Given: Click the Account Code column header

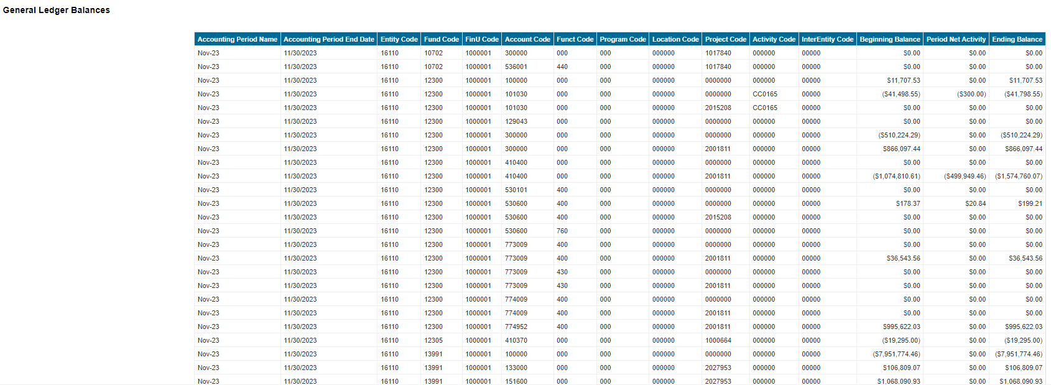Looking at the screenshot, I should 527,39.
